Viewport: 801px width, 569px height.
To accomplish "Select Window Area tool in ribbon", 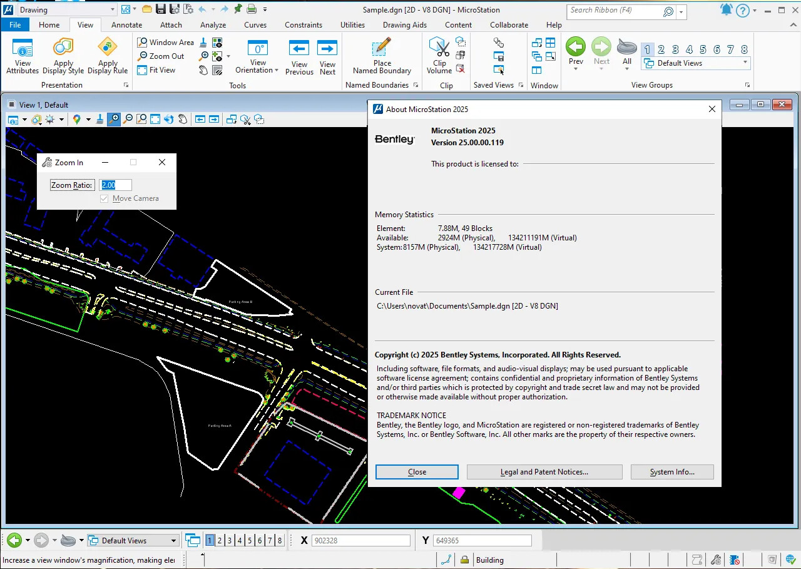I will point(166,42).
